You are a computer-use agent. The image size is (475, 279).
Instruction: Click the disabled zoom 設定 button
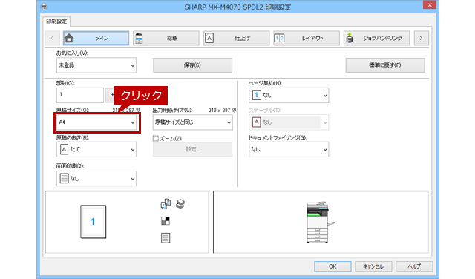pyautogui.click(x=193, y=149)
